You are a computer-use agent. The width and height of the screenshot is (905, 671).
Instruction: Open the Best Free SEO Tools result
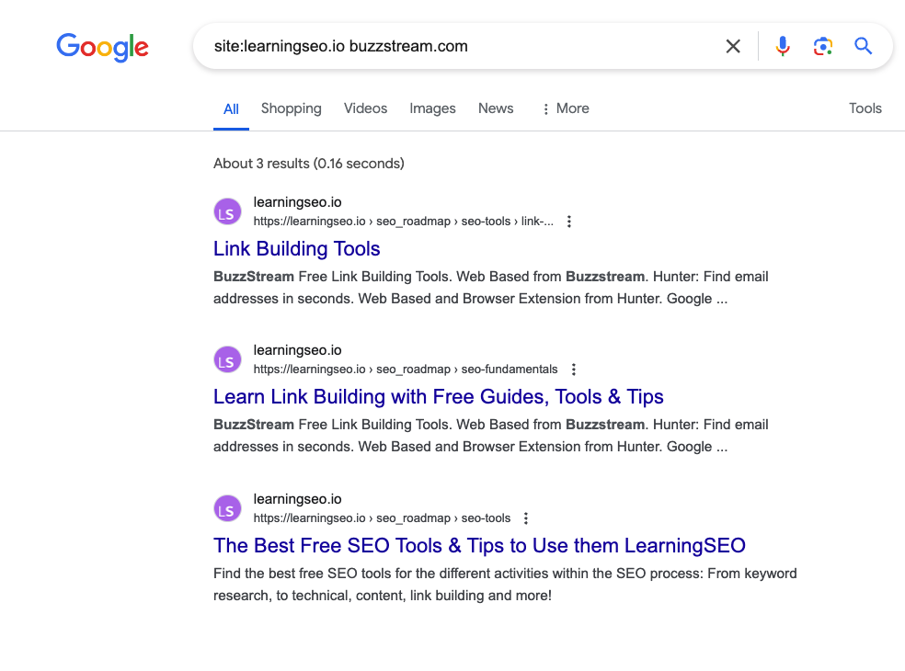coord(478,545)
